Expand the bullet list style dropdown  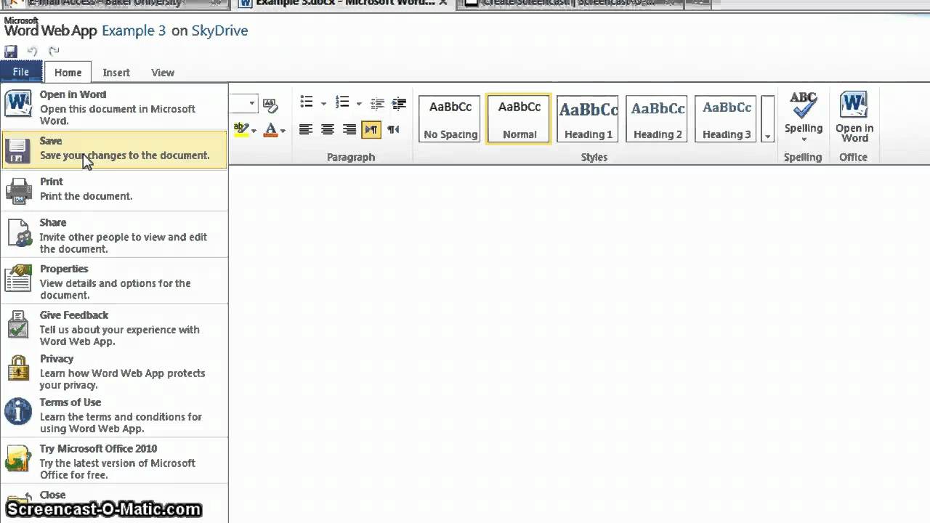(323, 103)
